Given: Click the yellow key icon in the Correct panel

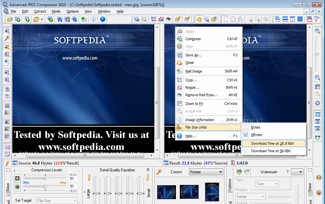Looking at the screenshot, I should coord(159,172).
